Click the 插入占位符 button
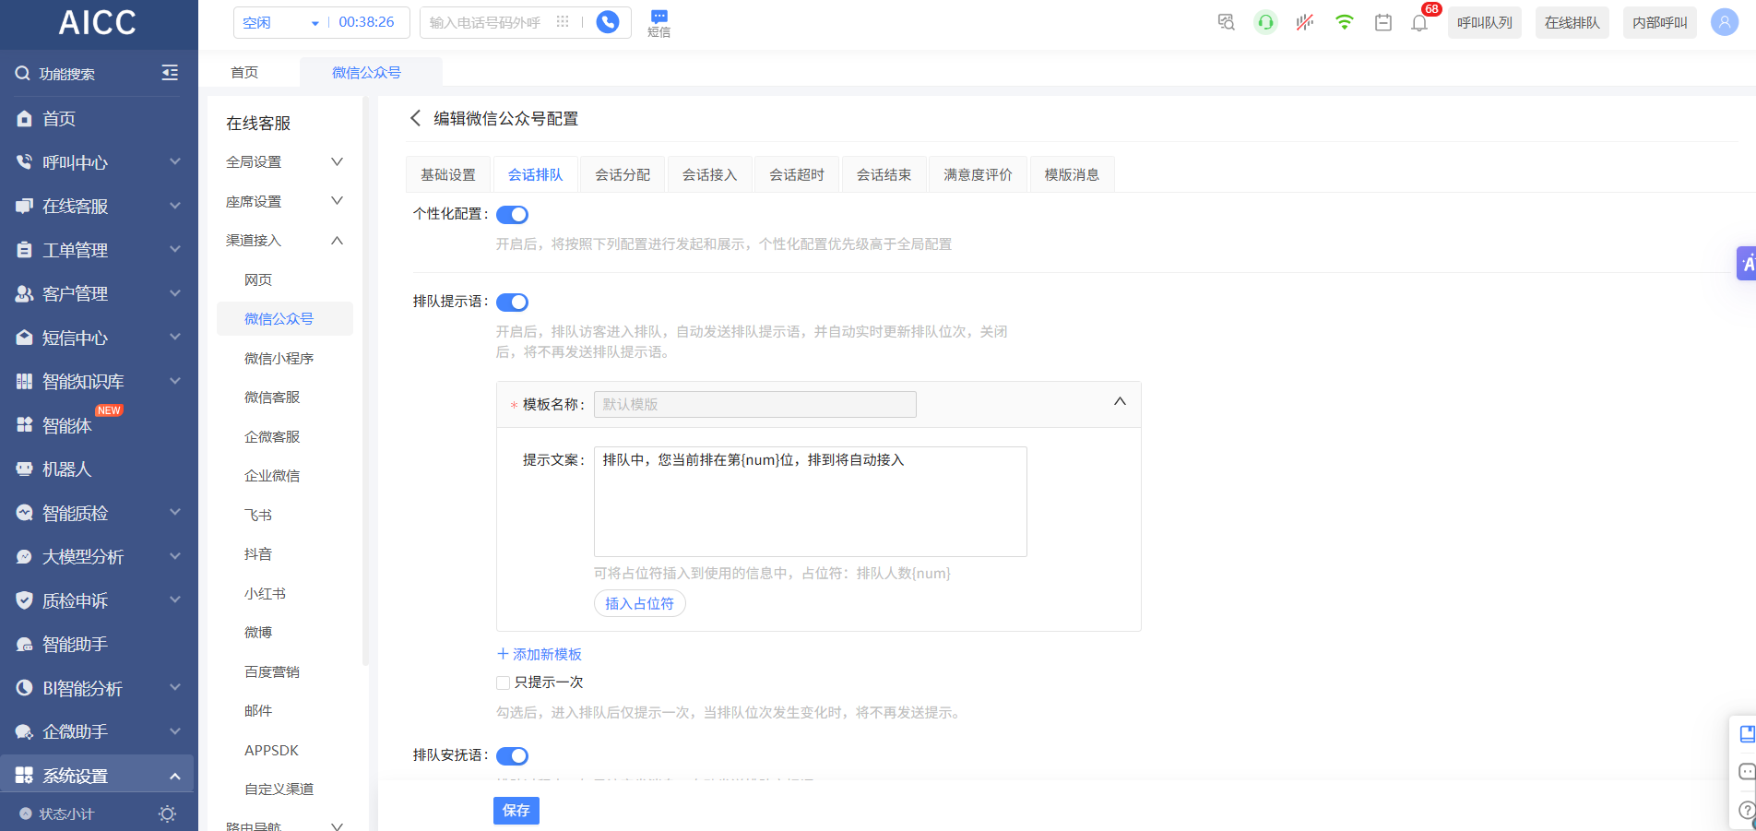 click(x=639, y=603)
